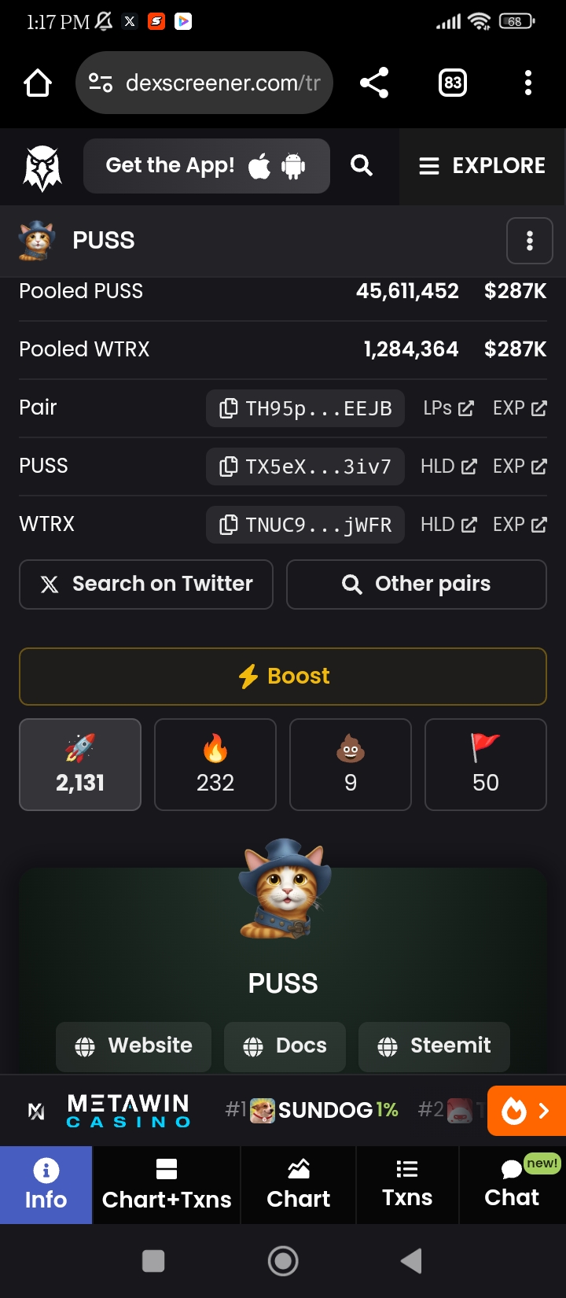Vote with the red flag reaction 50
Viewport: 566px width, 1298px height.
coord(486,765)
